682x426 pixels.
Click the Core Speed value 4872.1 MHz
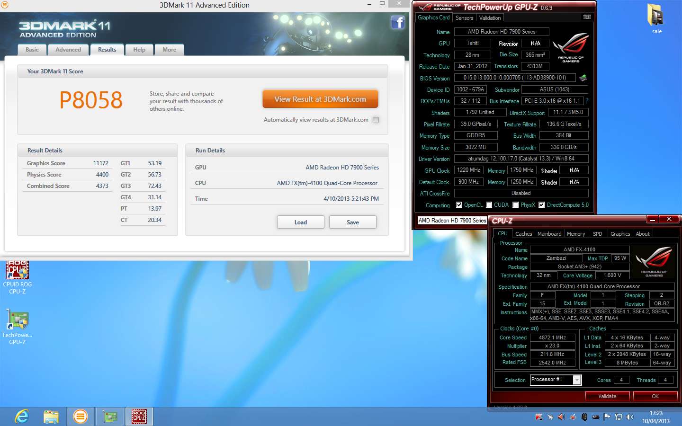pos(552,337)
